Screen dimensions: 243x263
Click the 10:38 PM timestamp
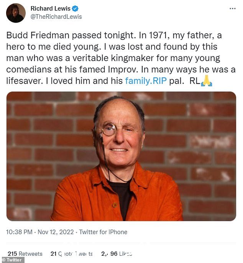tap(19, 232)
